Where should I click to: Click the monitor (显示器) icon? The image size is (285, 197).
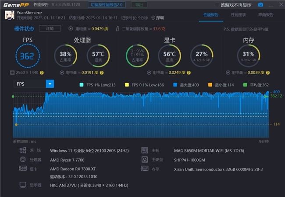pyautogui.click(x=23, y=185)
